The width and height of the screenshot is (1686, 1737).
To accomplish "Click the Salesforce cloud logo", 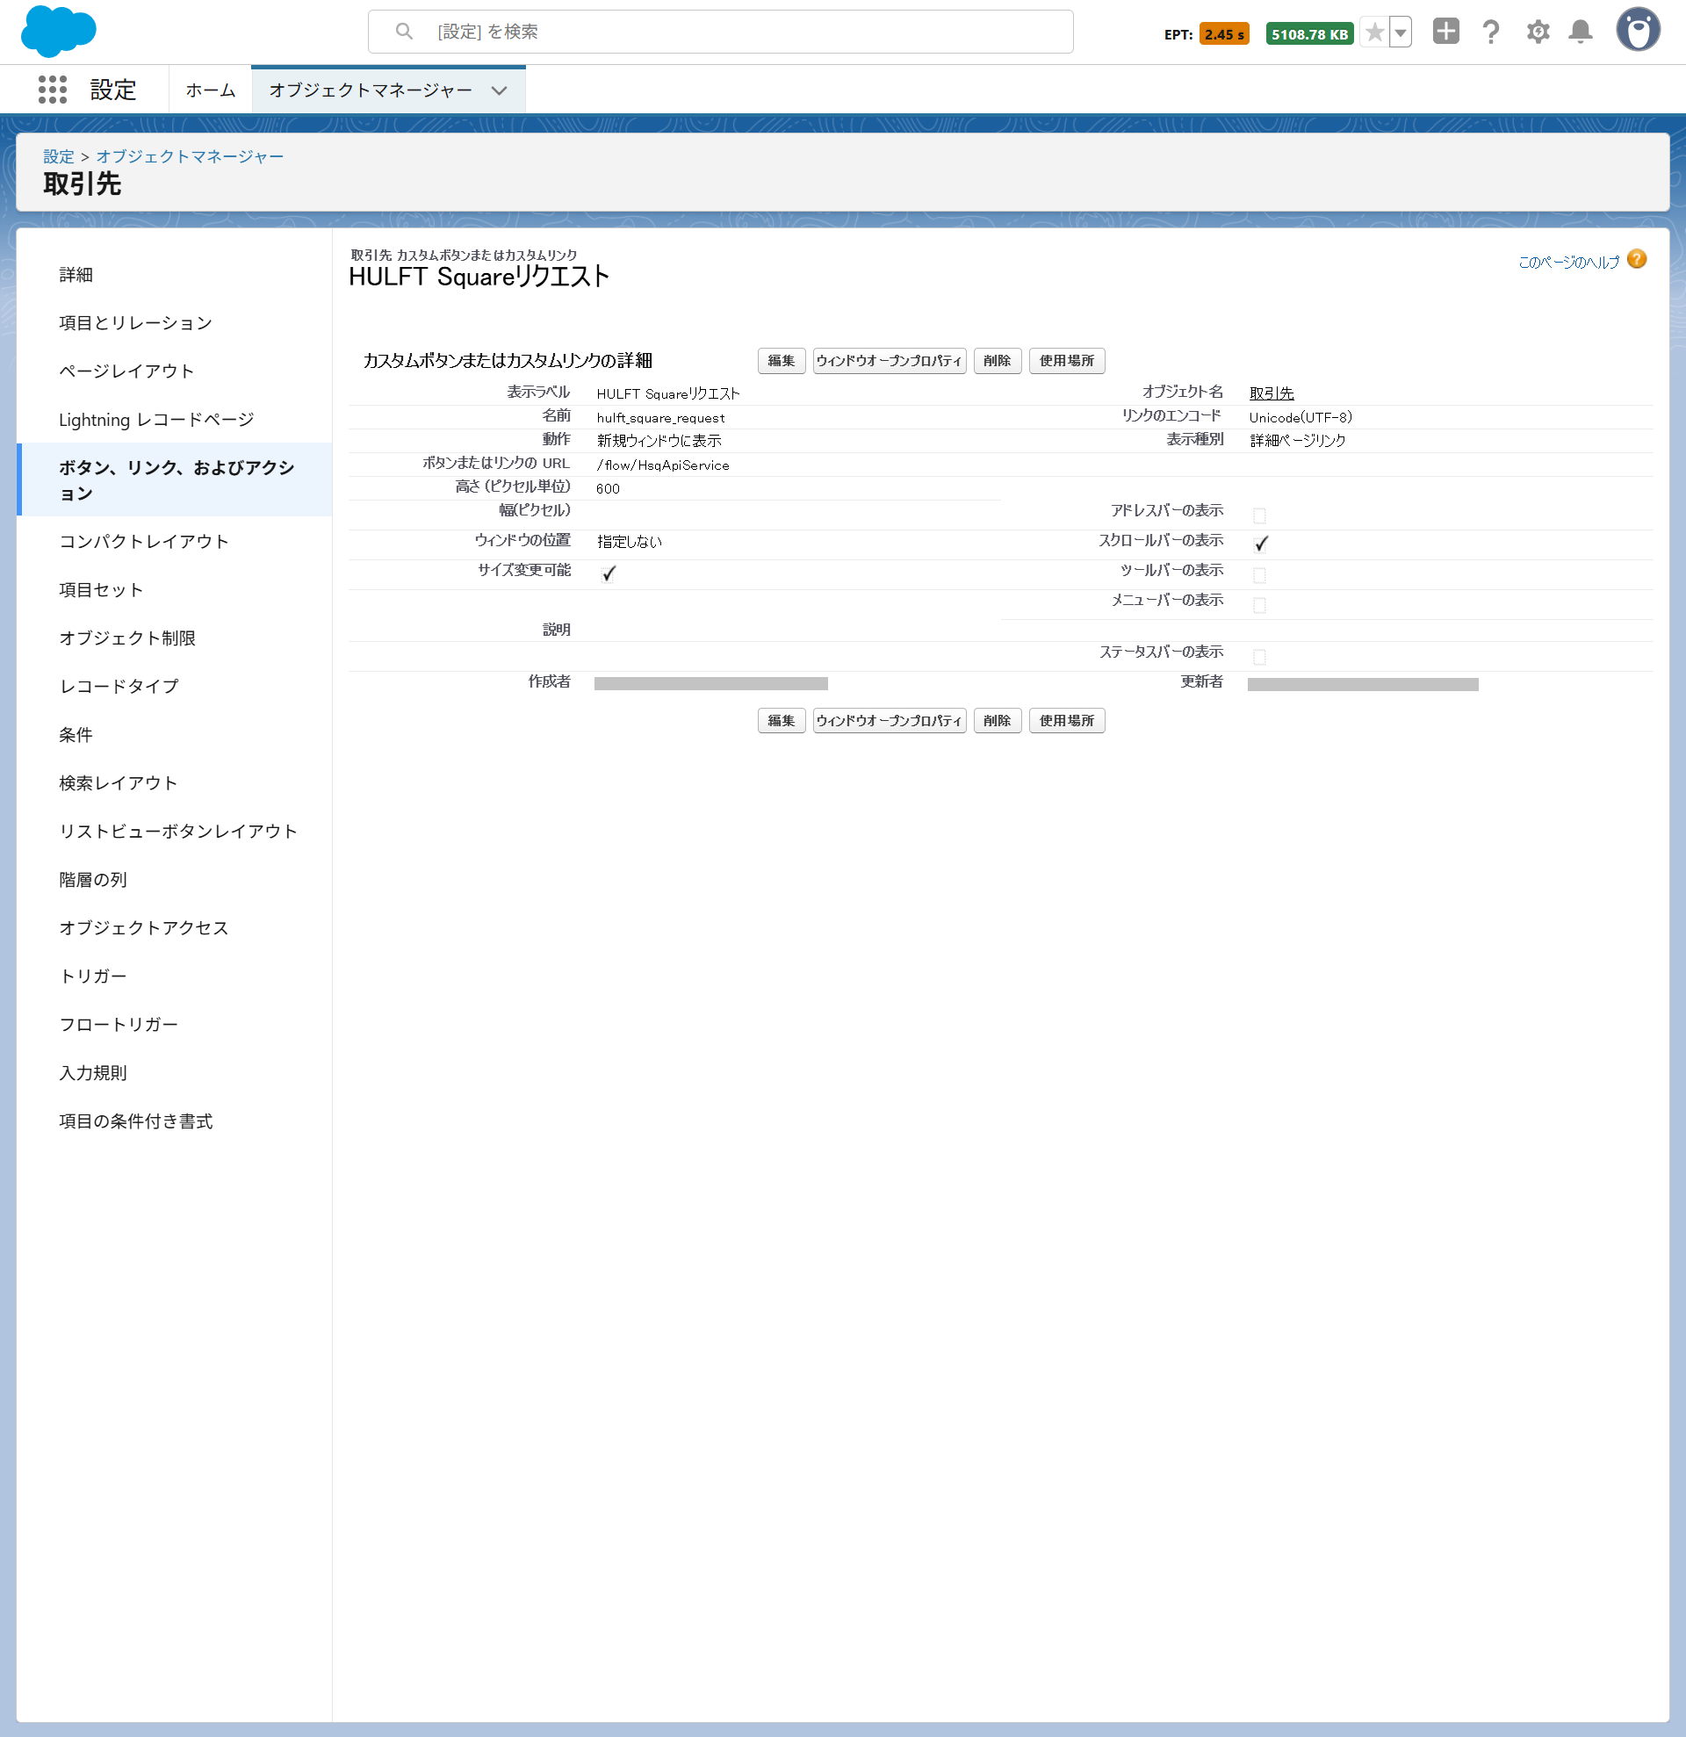I will (x=59, y=31).
